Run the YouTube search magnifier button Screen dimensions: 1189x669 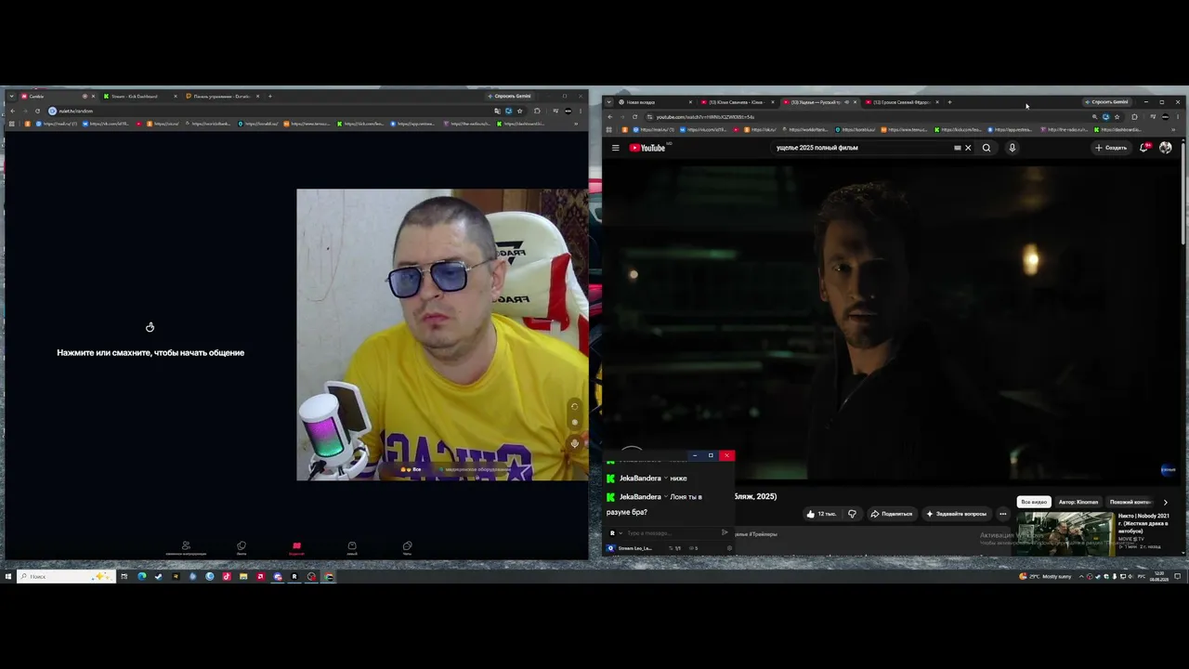pyautogui.click(x=986, y=148)
